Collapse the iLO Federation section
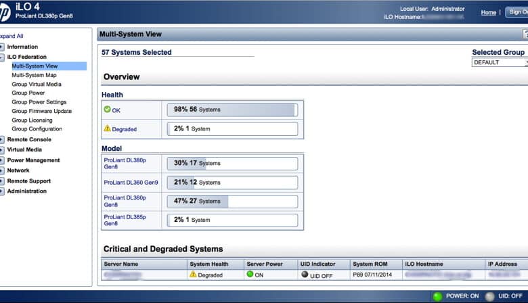Screen dimensions: 528x303 click(x=1, y=57)
